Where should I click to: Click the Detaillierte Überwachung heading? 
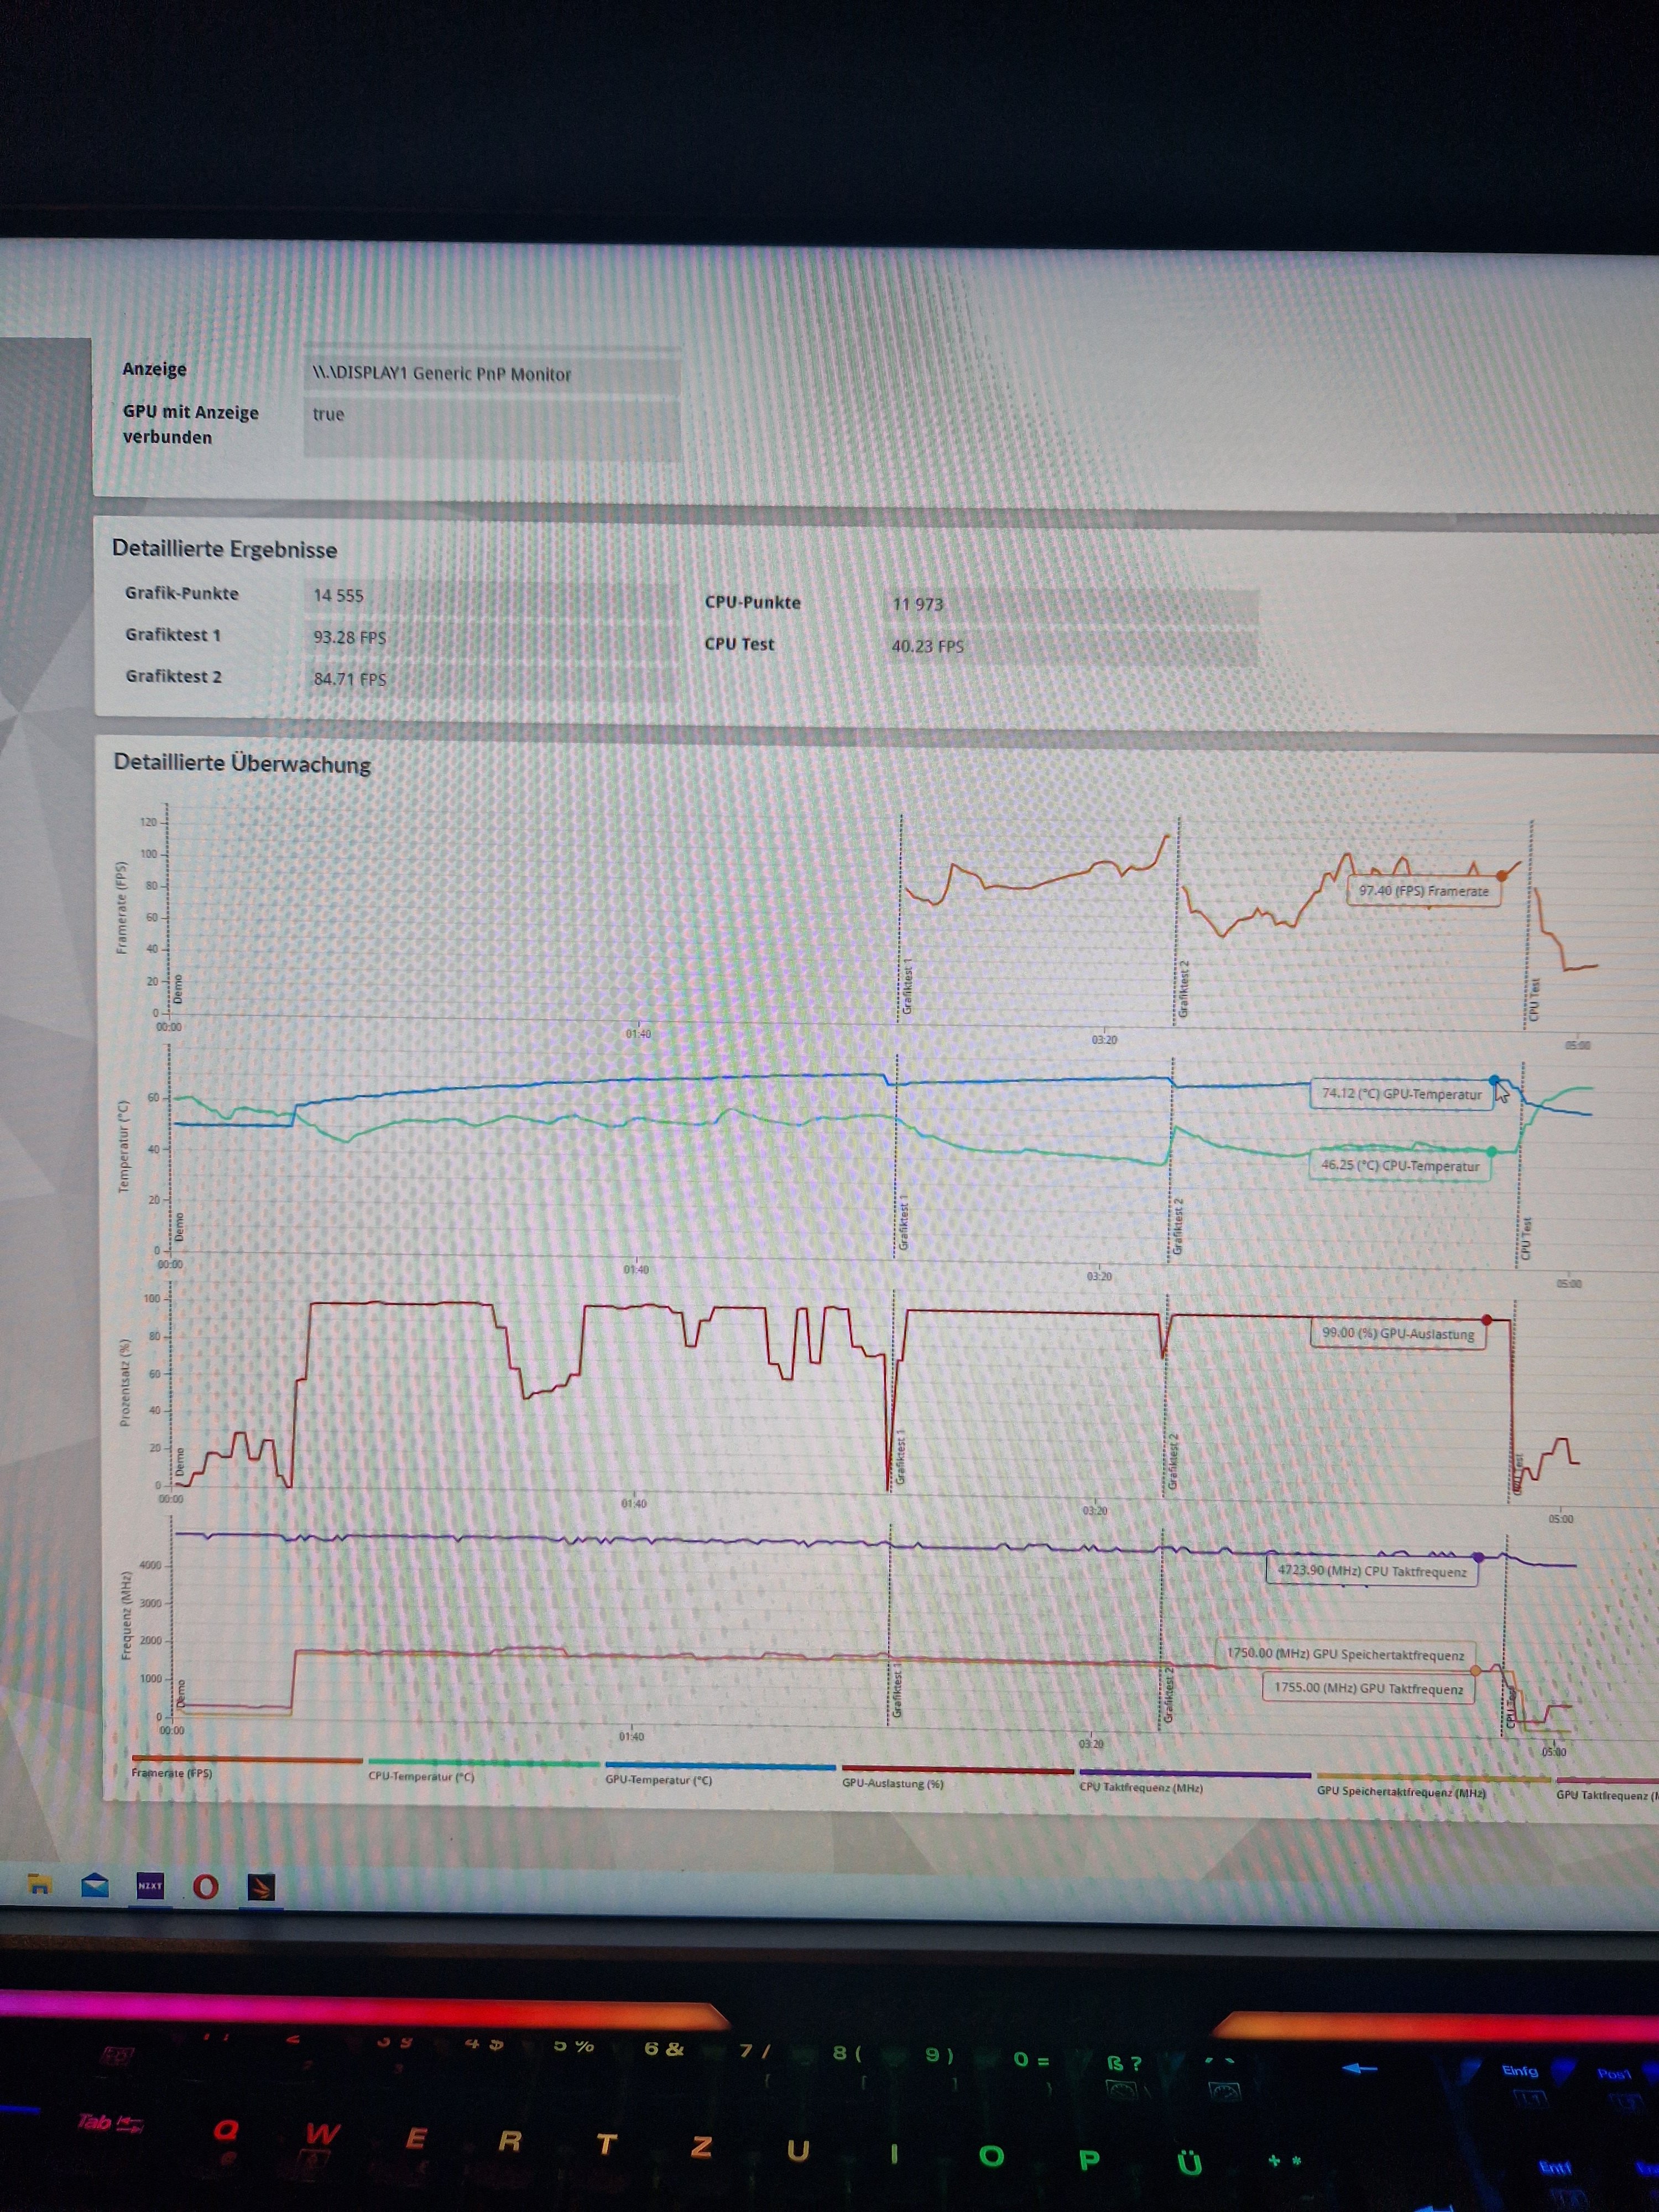coord(242,763)
